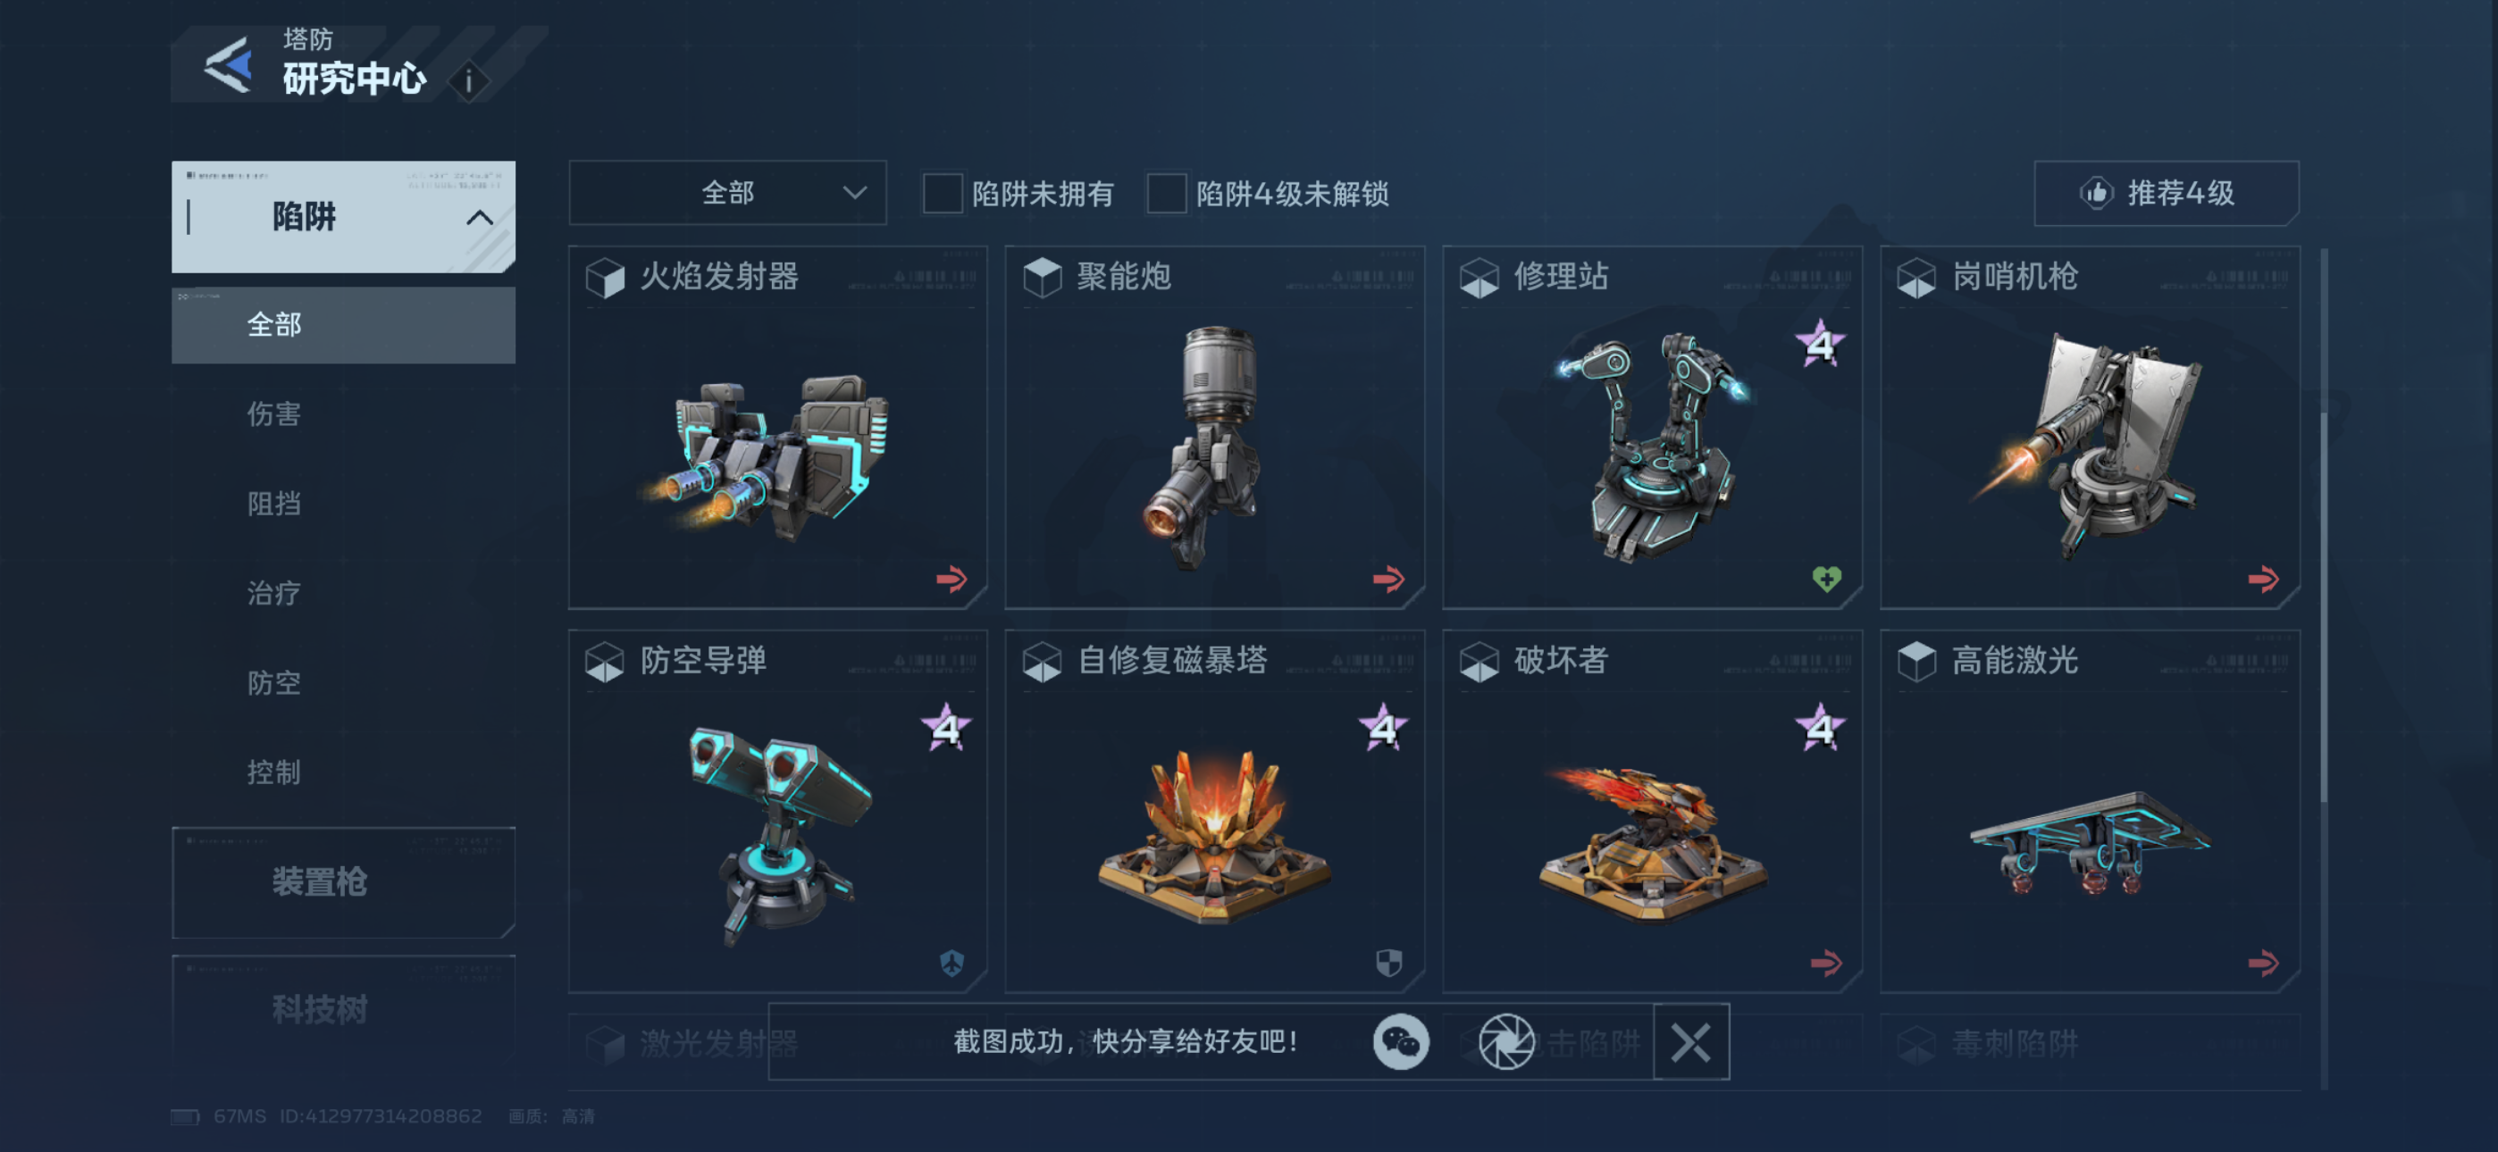2498x1152 pixels.
Task: Click red arrow on 火焰发射器 card
Action: [x=951, y=579]
